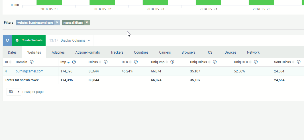Click the 13/17 columns count text
Viewport: 304px width, 140px height.
coord(54,40)
